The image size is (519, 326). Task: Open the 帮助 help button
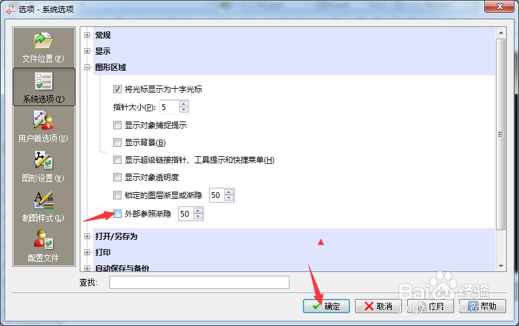(x=482, y=306)
